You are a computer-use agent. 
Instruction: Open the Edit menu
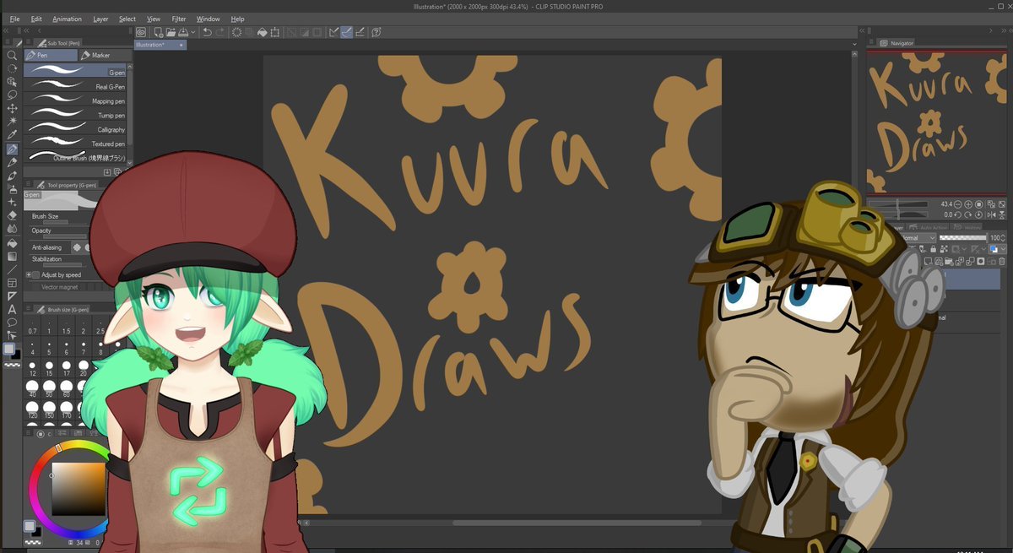tap(36, 19)
